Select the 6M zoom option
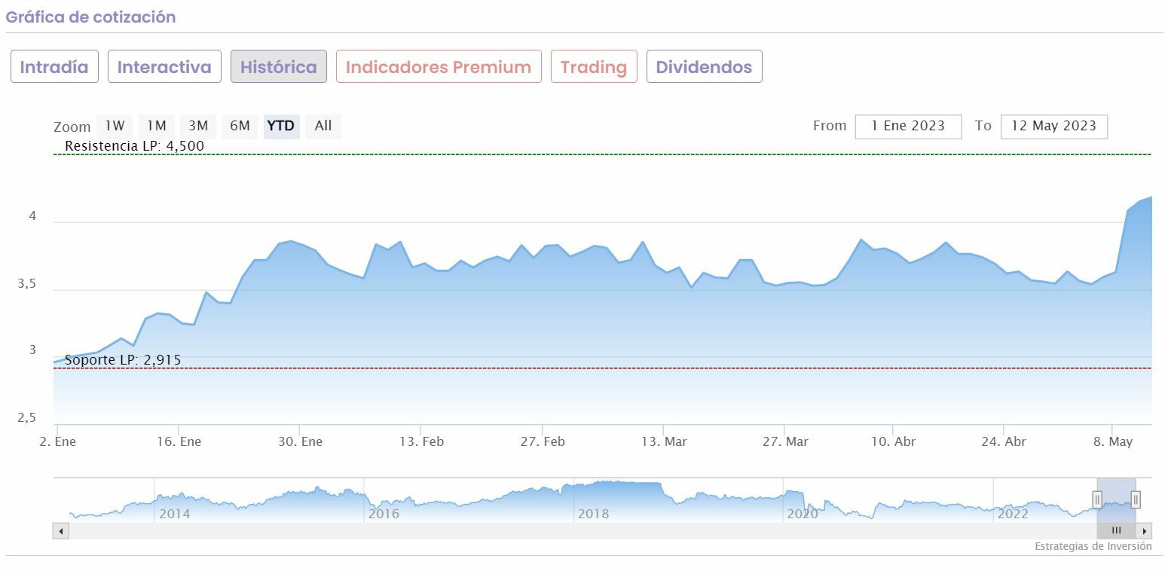This screenshot has width=1171, height=574. (240, 126)
